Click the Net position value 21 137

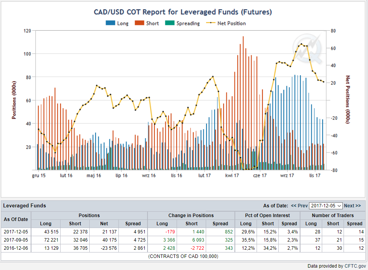109,232
